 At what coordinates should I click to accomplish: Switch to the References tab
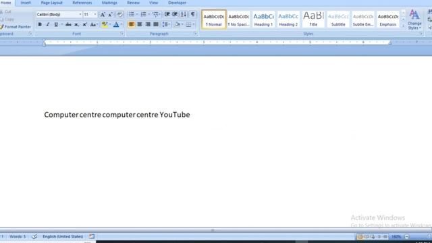[82, 3]
